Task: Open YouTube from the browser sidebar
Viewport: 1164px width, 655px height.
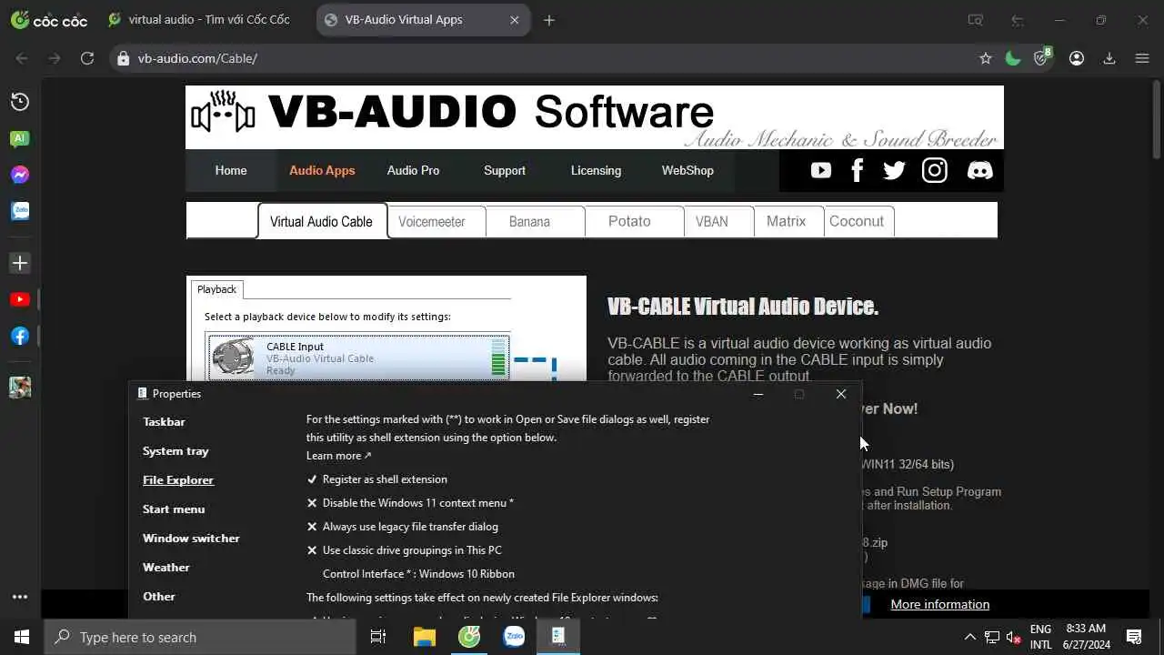Action: [x=20, y=299]
